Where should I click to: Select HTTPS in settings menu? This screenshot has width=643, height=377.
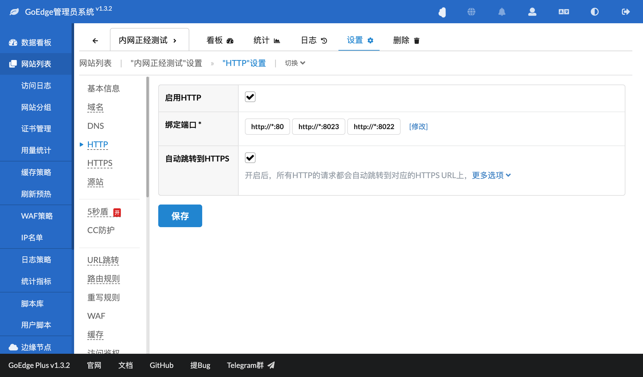tap(100, 163)
